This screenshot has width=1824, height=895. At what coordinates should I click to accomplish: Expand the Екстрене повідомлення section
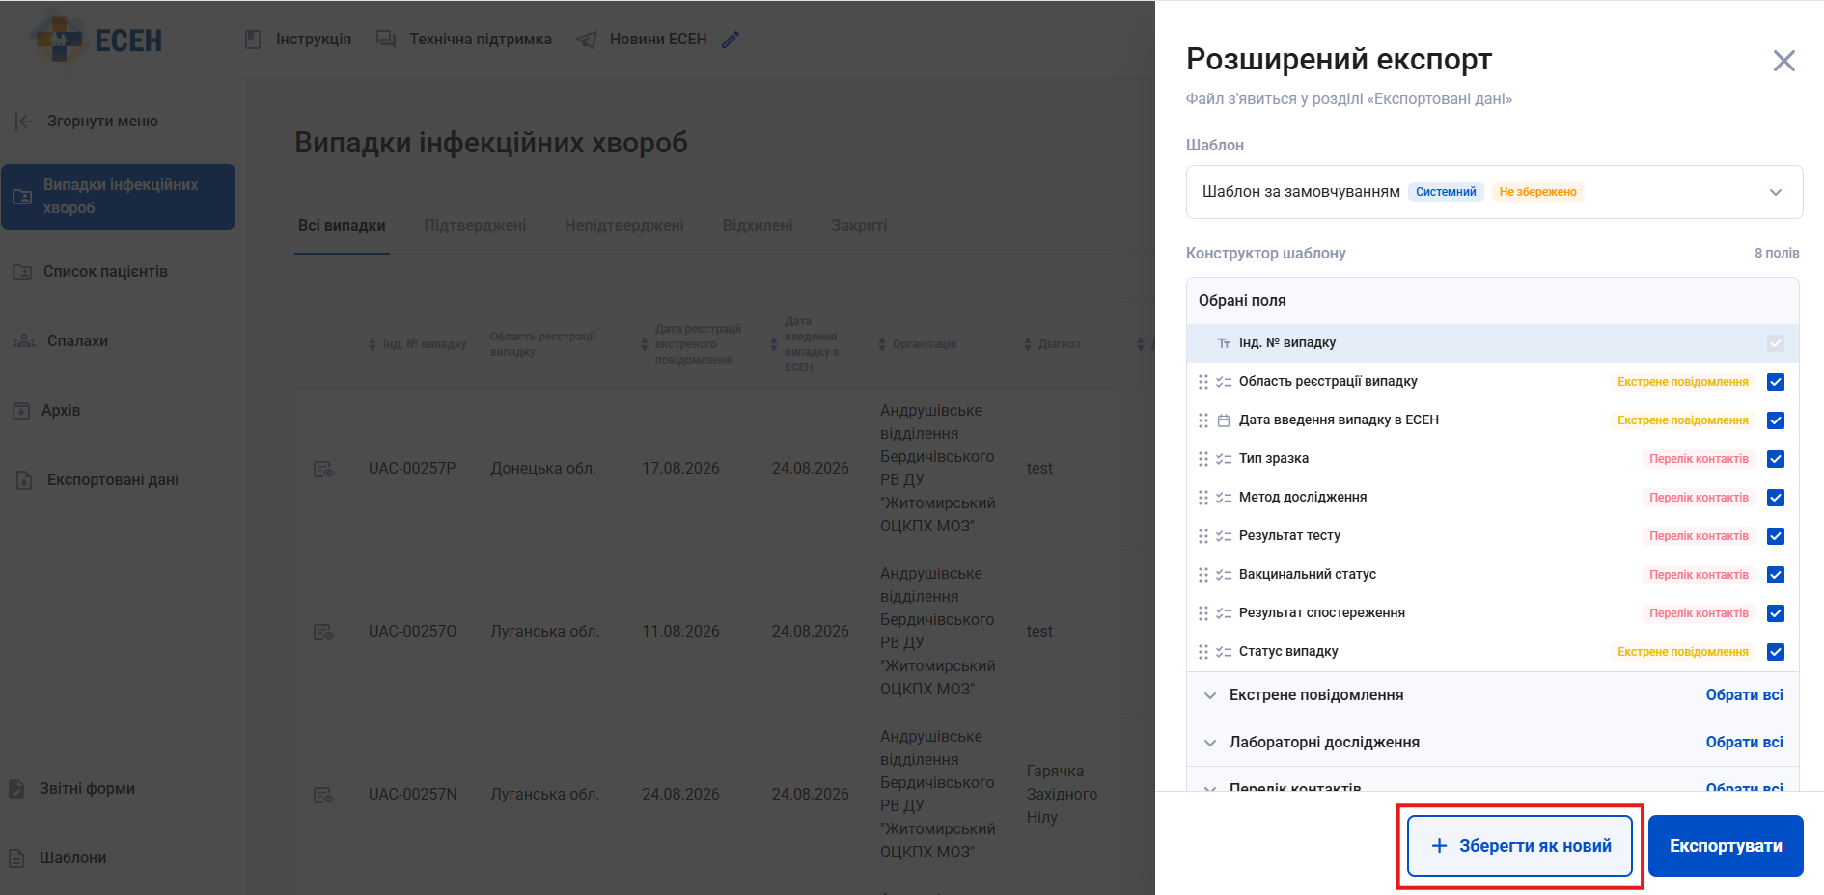[x=1210, y=695]
